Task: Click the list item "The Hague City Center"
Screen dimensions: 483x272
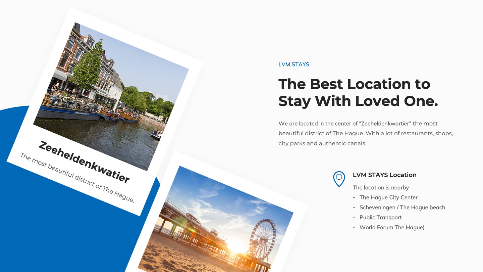Action: pyautogui.click(x=388, y=197)
